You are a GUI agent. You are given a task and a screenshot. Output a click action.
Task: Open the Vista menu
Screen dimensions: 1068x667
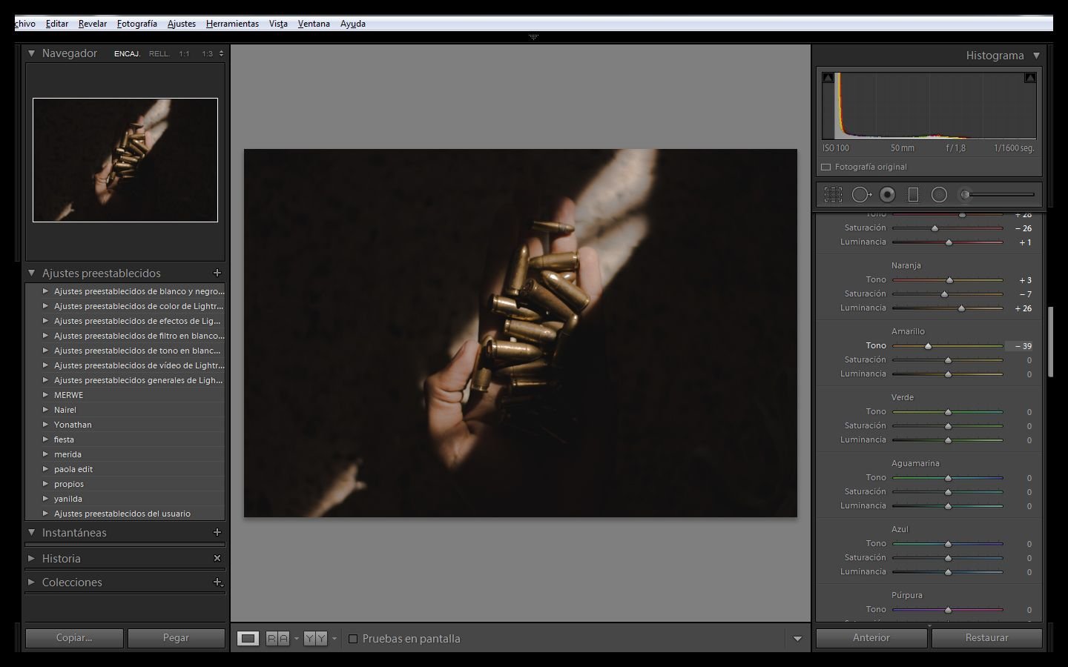[x=278, y=24]
